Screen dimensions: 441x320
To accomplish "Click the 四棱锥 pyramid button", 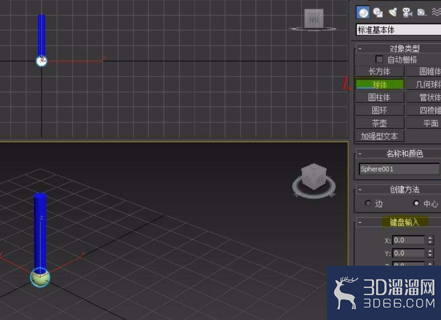I will [x=424, y=110].
